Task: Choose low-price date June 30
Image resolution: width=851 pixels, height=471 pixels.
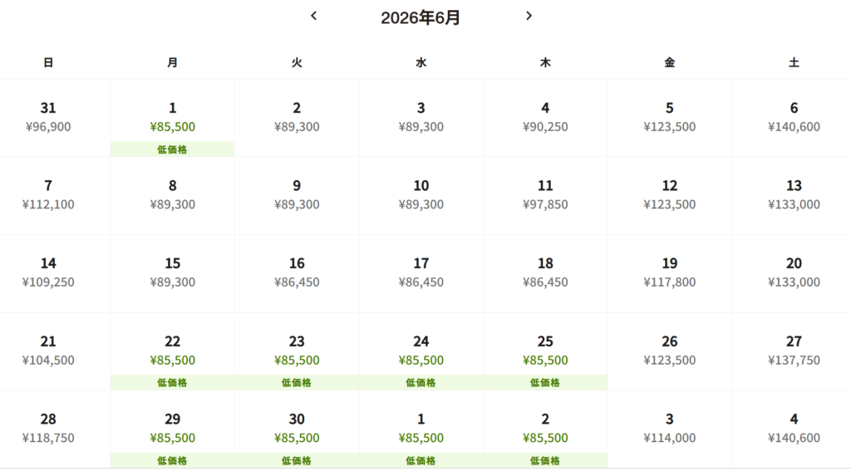Action: click(297, 429)
